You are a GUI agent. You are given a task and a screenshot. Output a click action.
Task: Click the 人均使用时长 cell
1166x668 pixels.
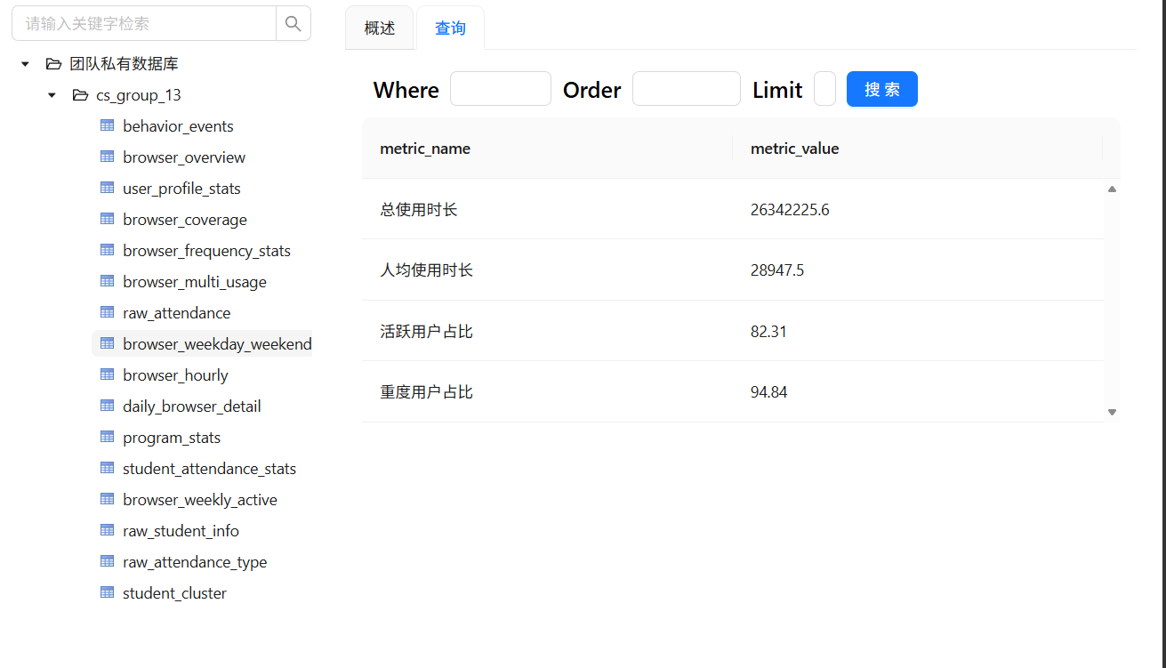coord(547,270)
